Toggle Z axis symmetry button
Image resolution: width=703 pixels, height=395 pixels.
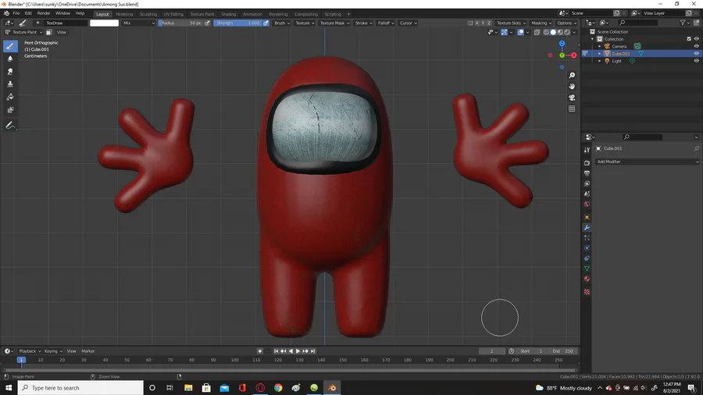(x=489, y=23)
